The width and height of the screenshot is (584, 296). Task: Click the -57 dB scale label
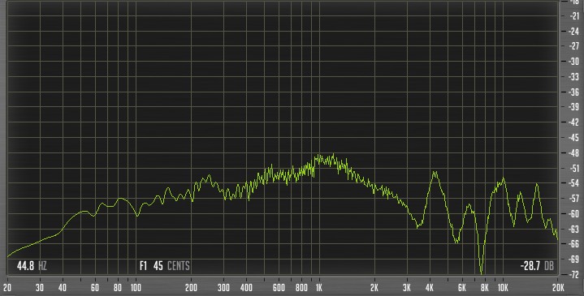coord(574,198)
